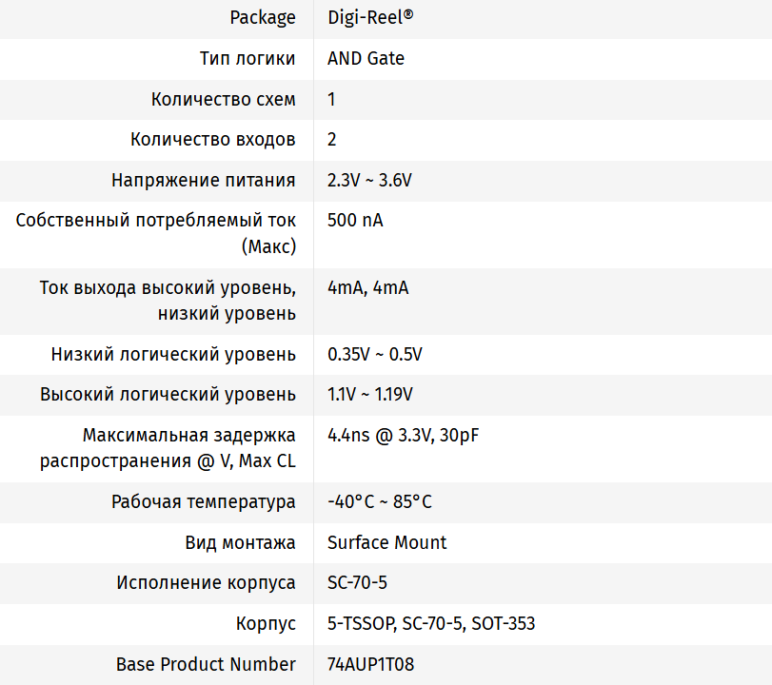Viewport: 772px width, 685px height.
Task: Click the 'Высокий логический уровень' label
Action: (x=168, y=395)
